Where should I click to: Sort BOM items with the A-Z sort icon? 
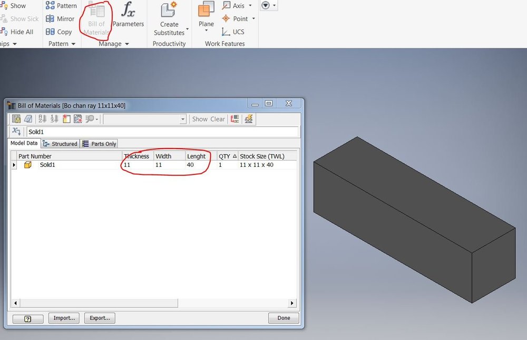click(42, 119)
